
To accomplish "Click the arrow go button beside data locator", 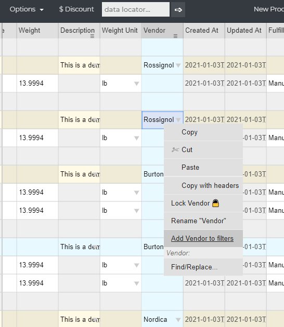I will pos(178,9).
